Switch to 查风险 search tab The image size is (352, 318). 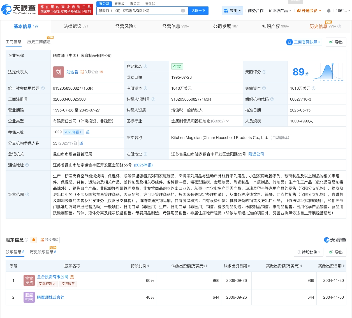(150, 4)
